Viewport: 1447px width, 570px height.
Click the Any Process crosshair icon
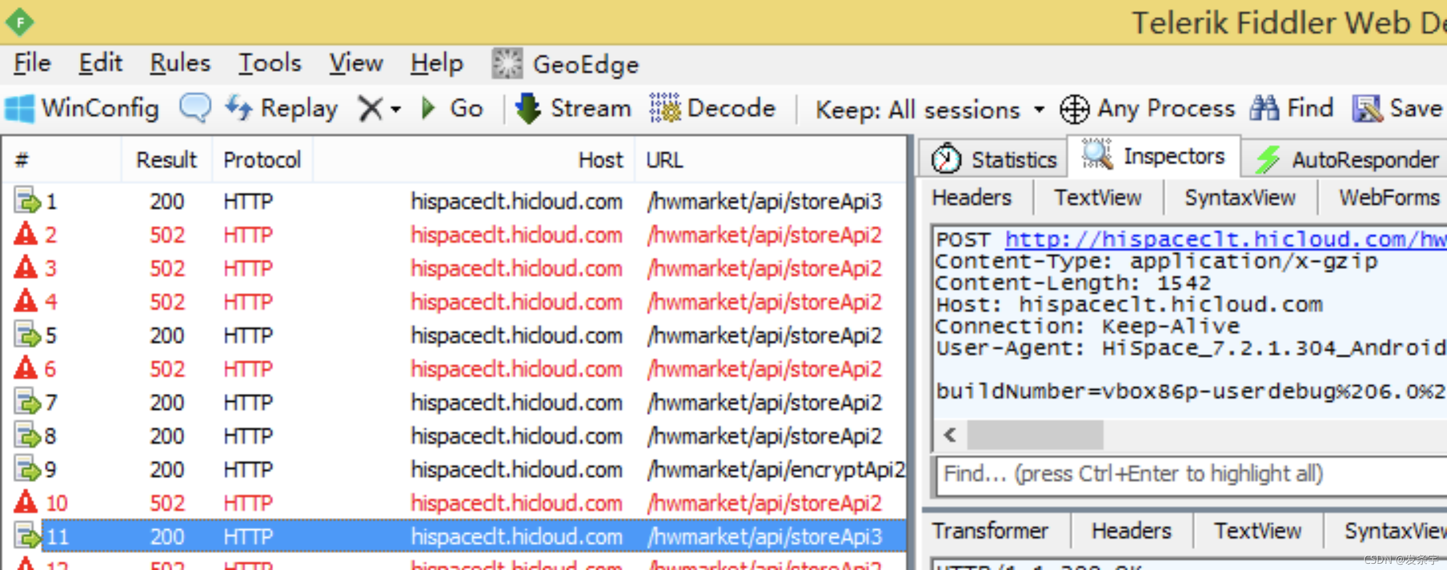[x=1074, y=109]
